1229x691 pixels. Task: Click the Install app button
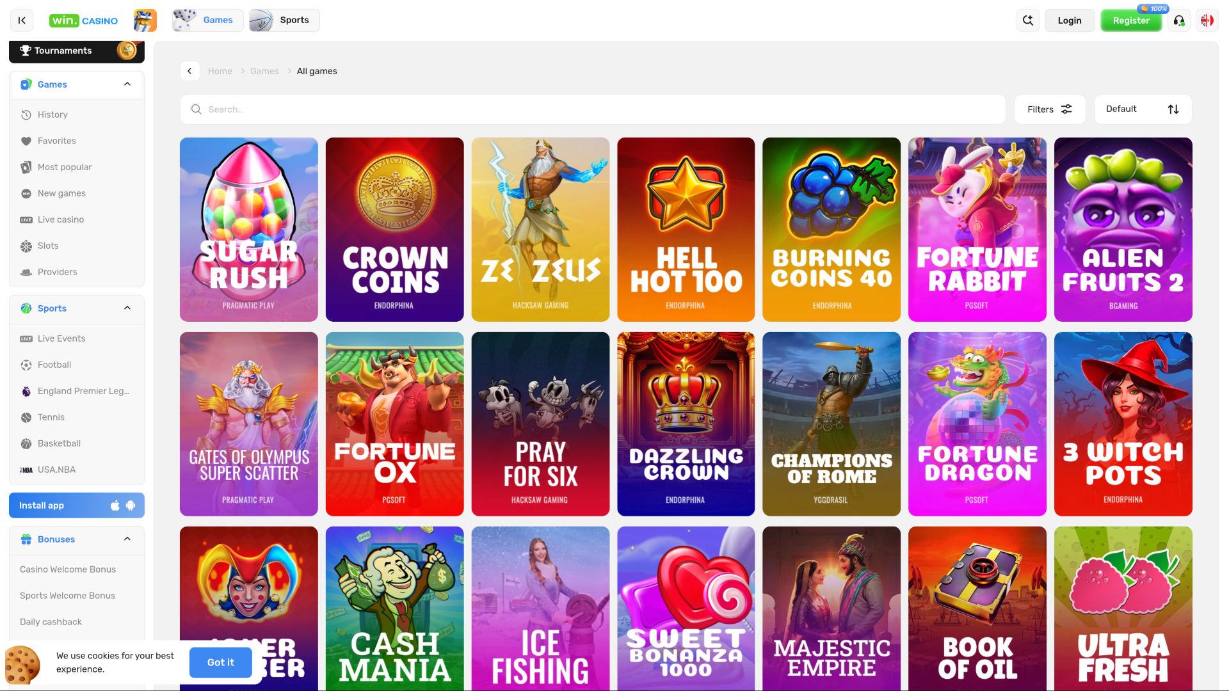[77, 505]
